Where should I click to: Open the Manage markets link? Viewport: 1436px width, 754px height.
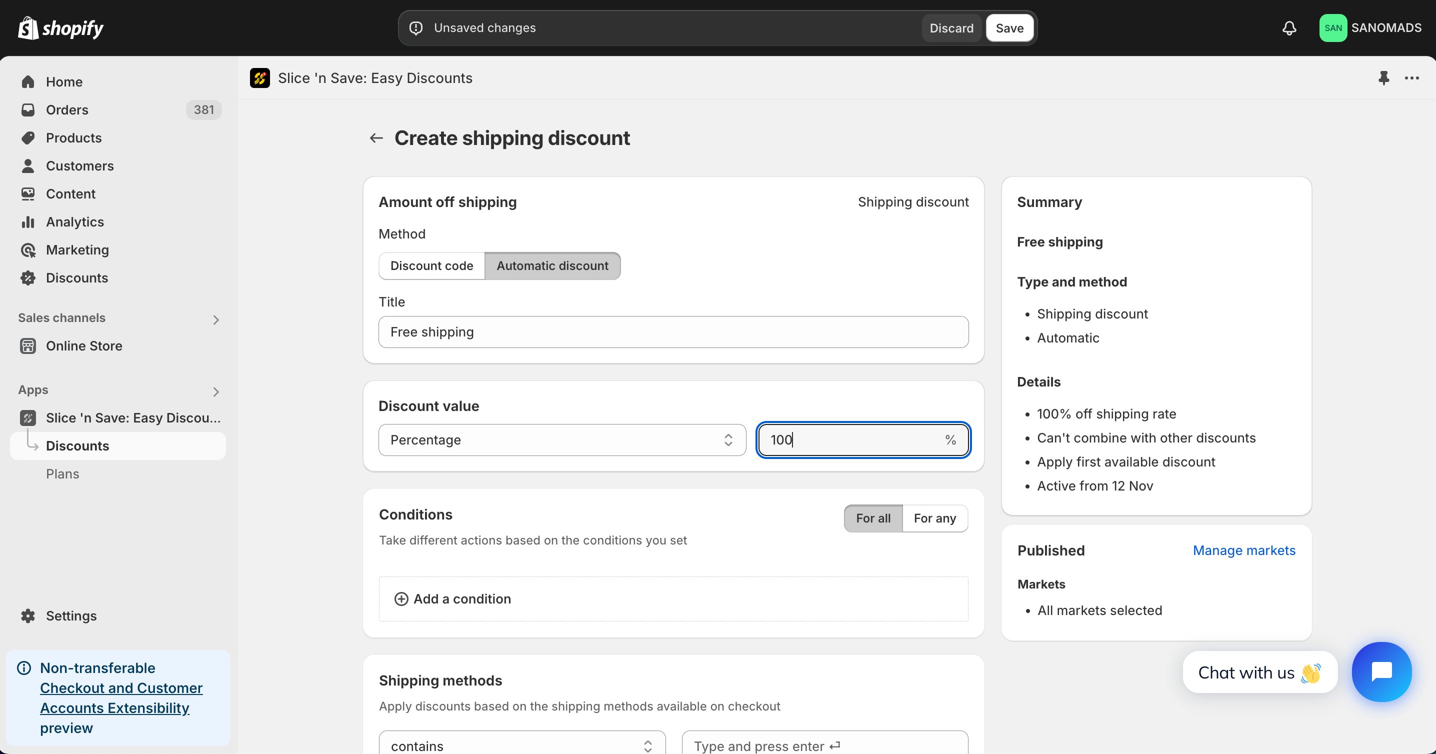click(x=1243, y=550)
